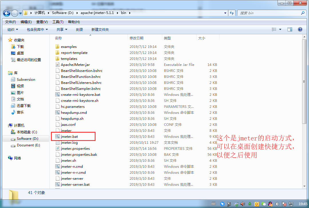This screenshot has height=208, width=309.
Task: Click the refresh icon beside address bar
Action: [x=232, y=13]
